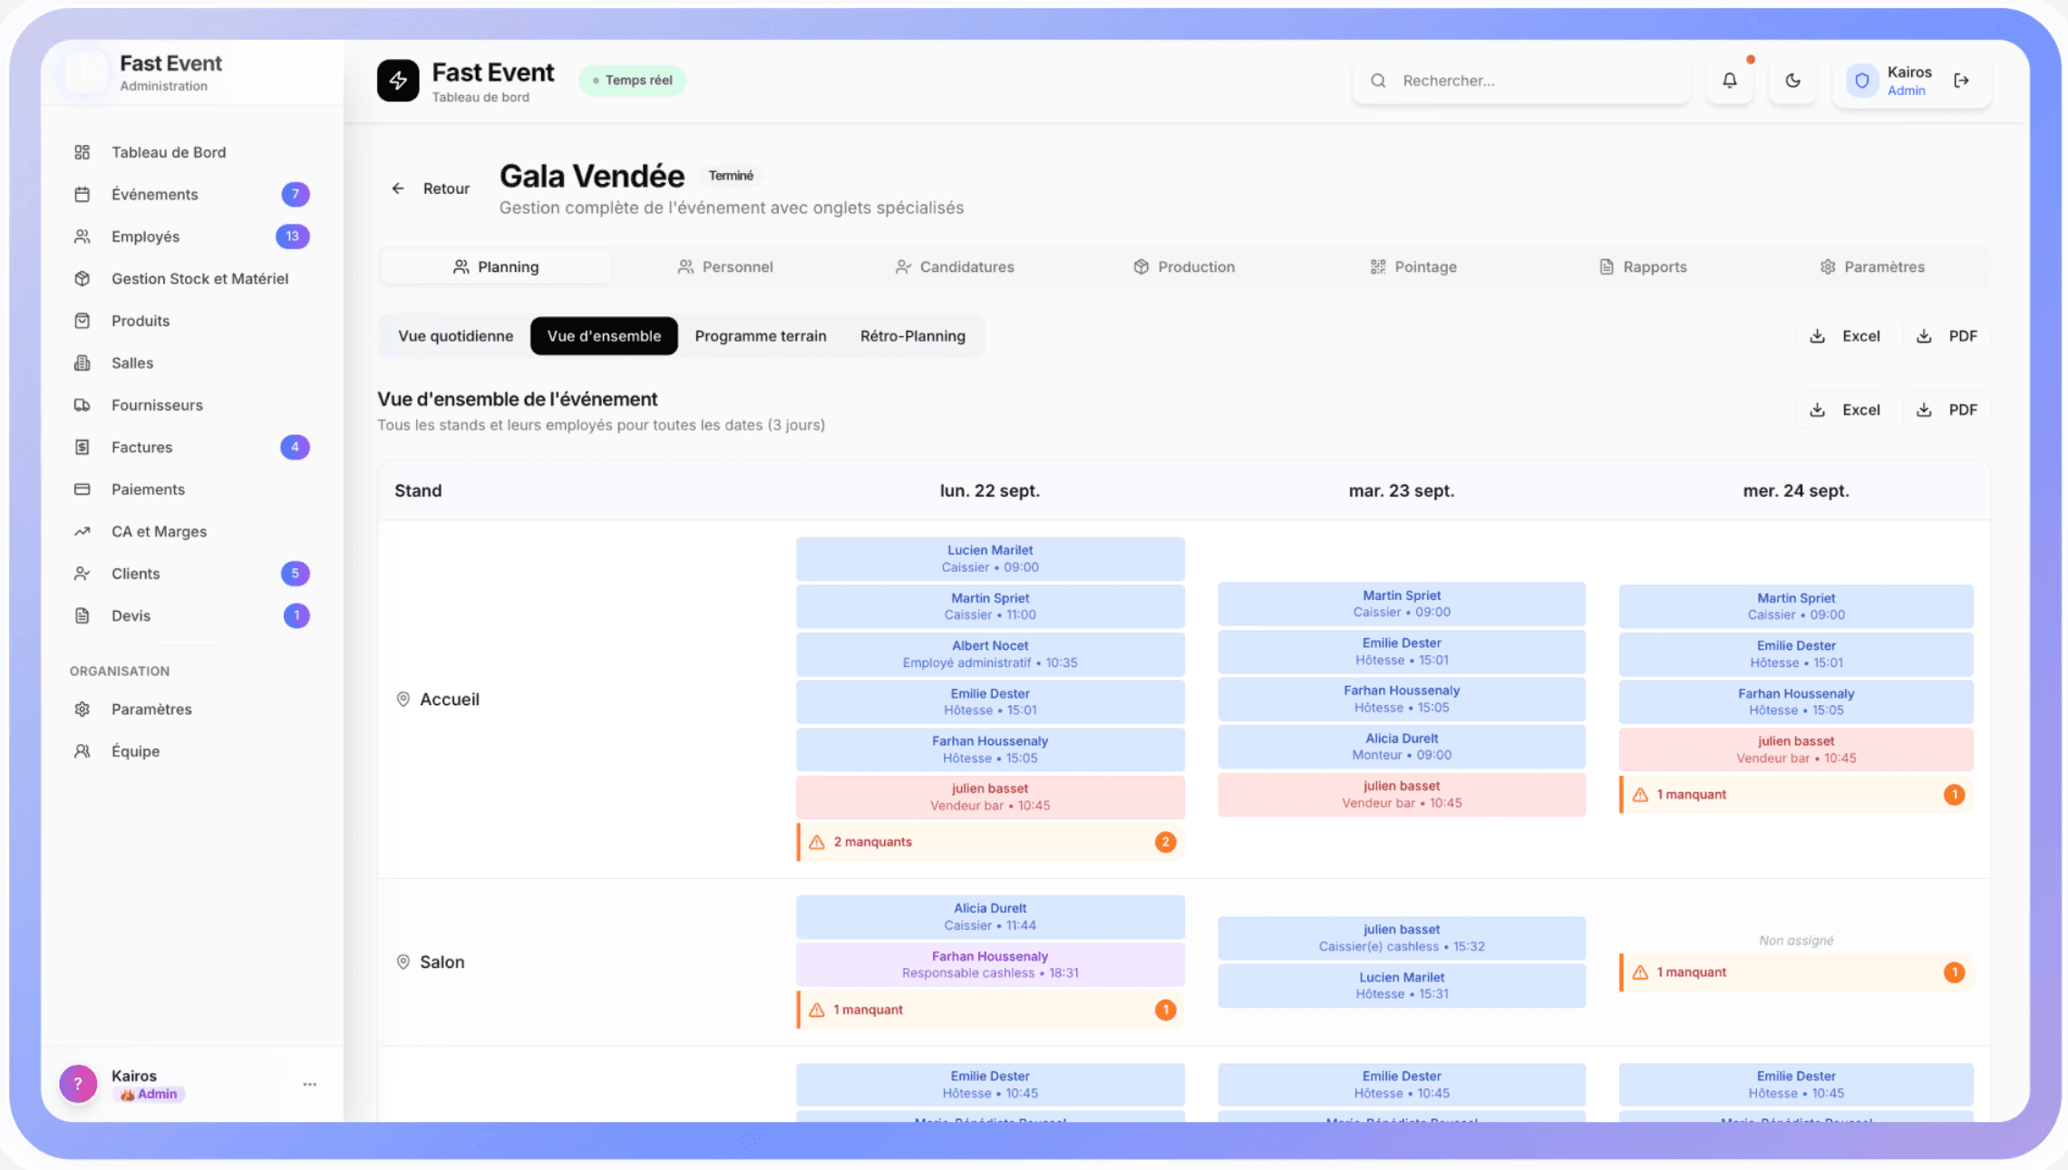Open the Rapports tab
The width and height of the screenshot is (2068, 1170).
tap(1643, 267)
